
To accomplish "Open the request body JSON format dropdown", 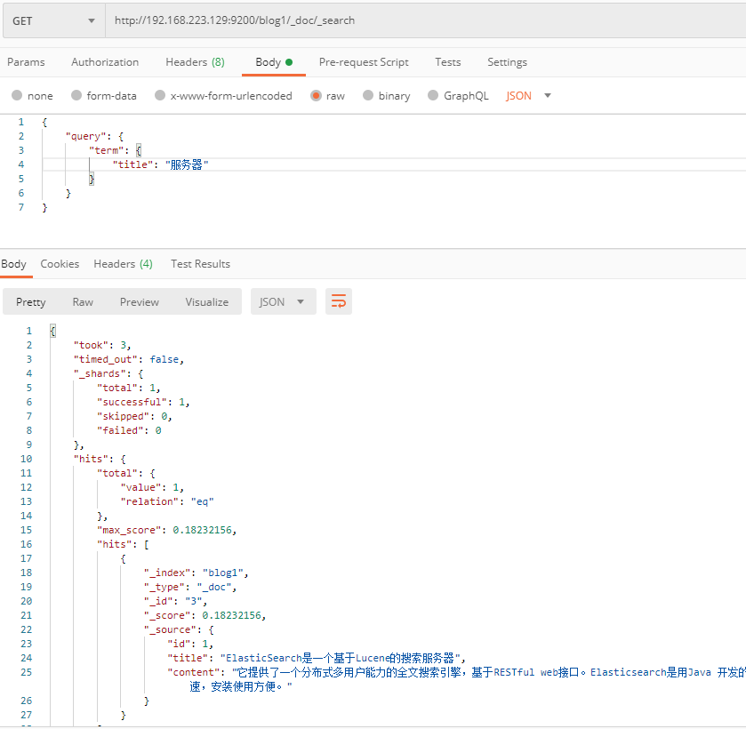I will tap(528, 96).
